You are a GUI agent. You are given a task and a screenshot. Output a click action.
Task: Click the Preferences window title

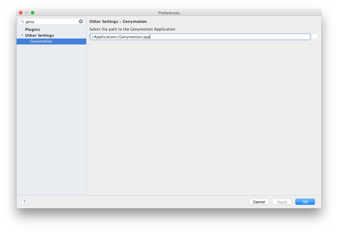coord(169,13)
